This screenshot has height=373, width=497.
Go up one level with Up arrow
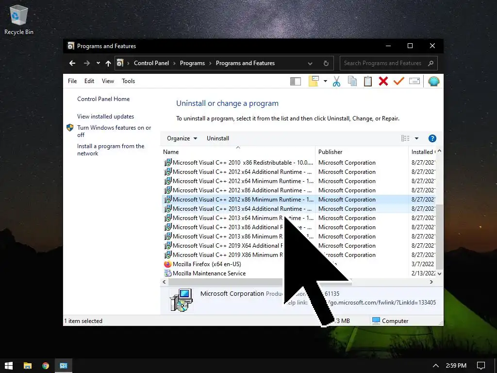(x=108, y=64)
